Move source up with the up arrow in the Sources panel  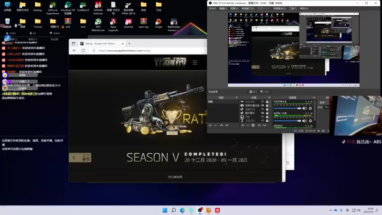tap(259, 125)
